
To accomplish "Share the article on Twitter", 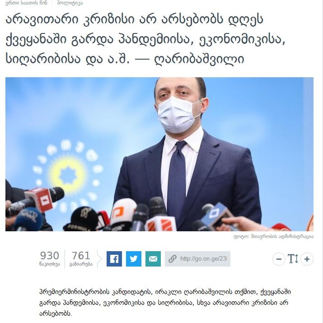I will (133, 259).
